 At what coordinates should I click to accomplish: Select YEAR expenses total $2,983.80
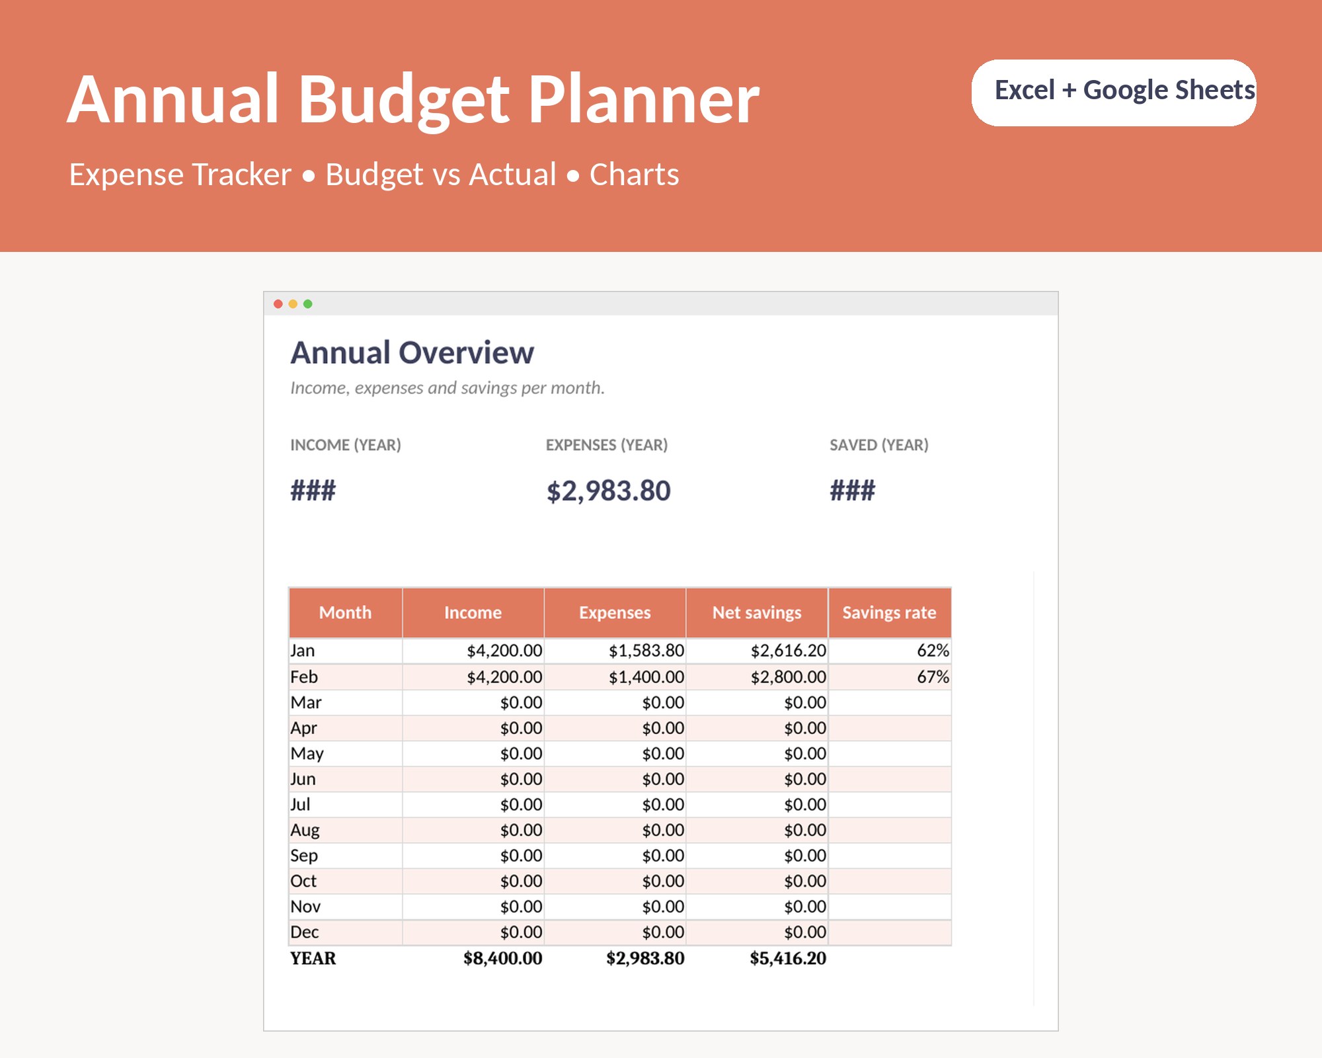pos(645,958)
